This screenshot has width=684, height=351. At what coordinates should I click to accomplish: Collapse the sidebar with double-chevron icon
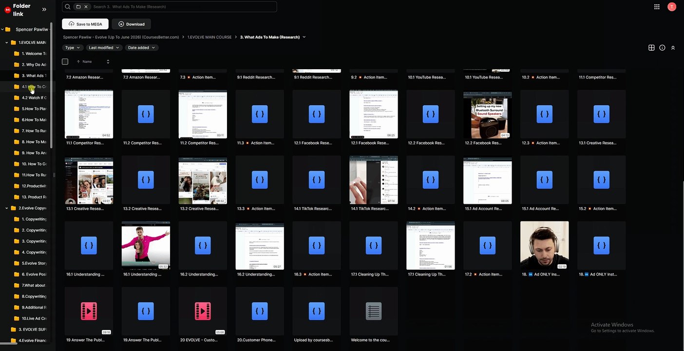pos(44,9)
